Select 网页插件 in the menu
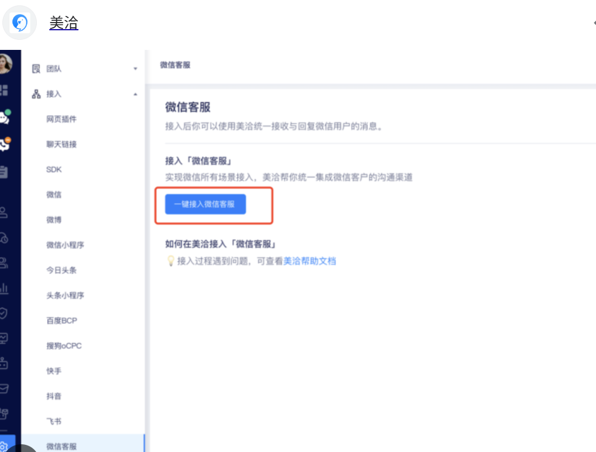 point(61,119)
